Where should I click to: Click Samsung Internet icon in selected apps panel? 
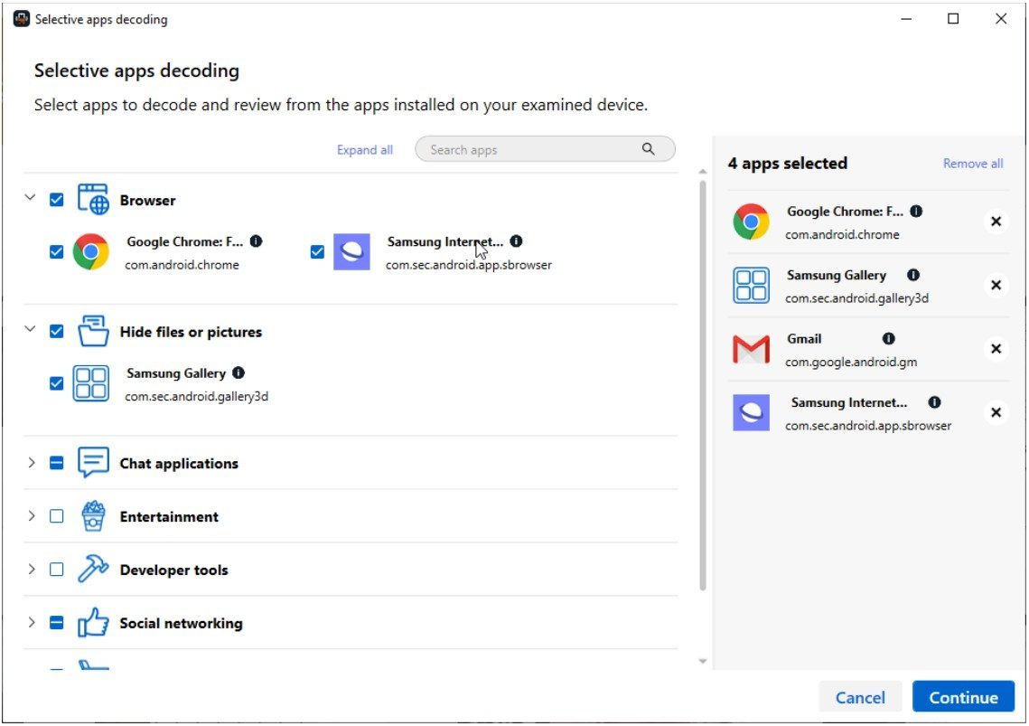click(752, 412)
